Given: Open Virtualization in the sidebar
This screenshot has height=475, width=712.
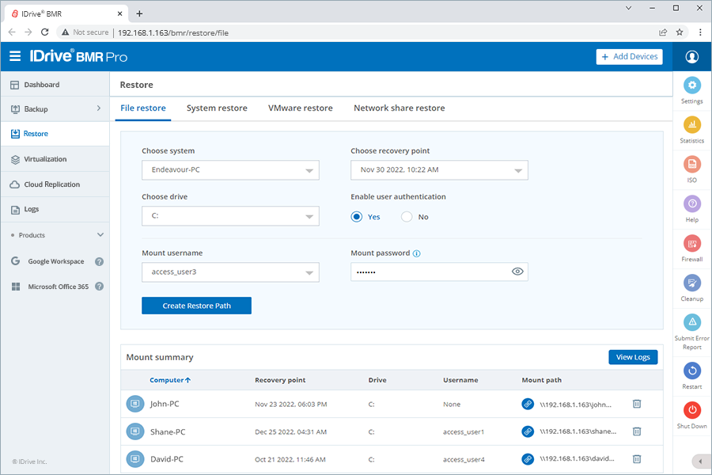Looking at the screenshot, I should point(55,159).
